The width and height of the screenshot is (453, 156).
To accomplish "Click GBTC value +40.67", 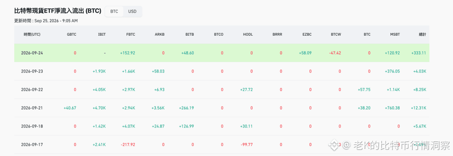I will coord(70,108).
